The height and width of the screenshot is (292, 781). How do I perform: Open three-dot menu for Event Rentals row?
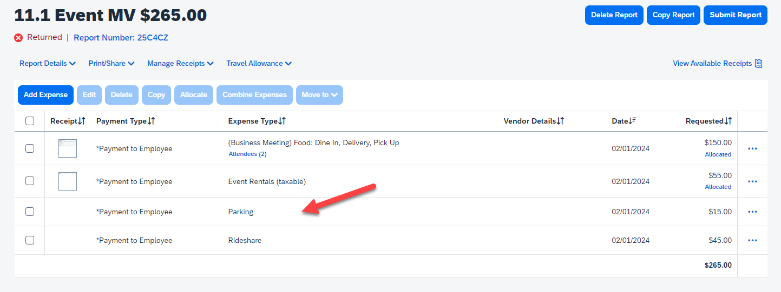(752, 181)
